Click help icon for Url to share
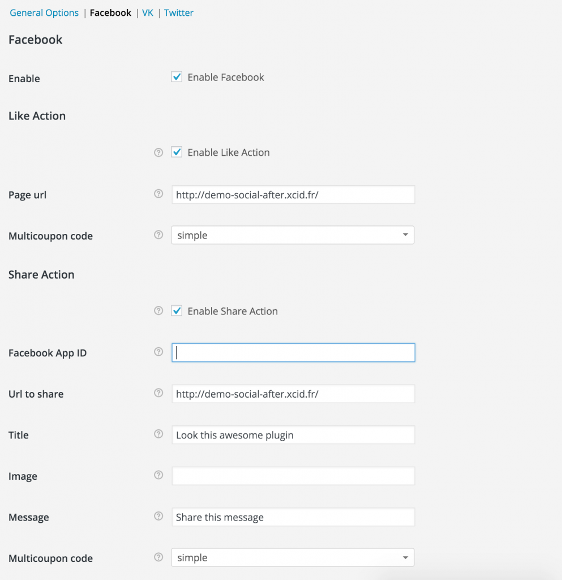Viewport: 562px width, 580px height. click(158, 393)
